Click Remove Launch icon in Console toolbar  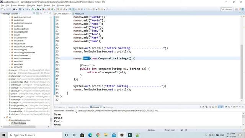click(203, 107)
